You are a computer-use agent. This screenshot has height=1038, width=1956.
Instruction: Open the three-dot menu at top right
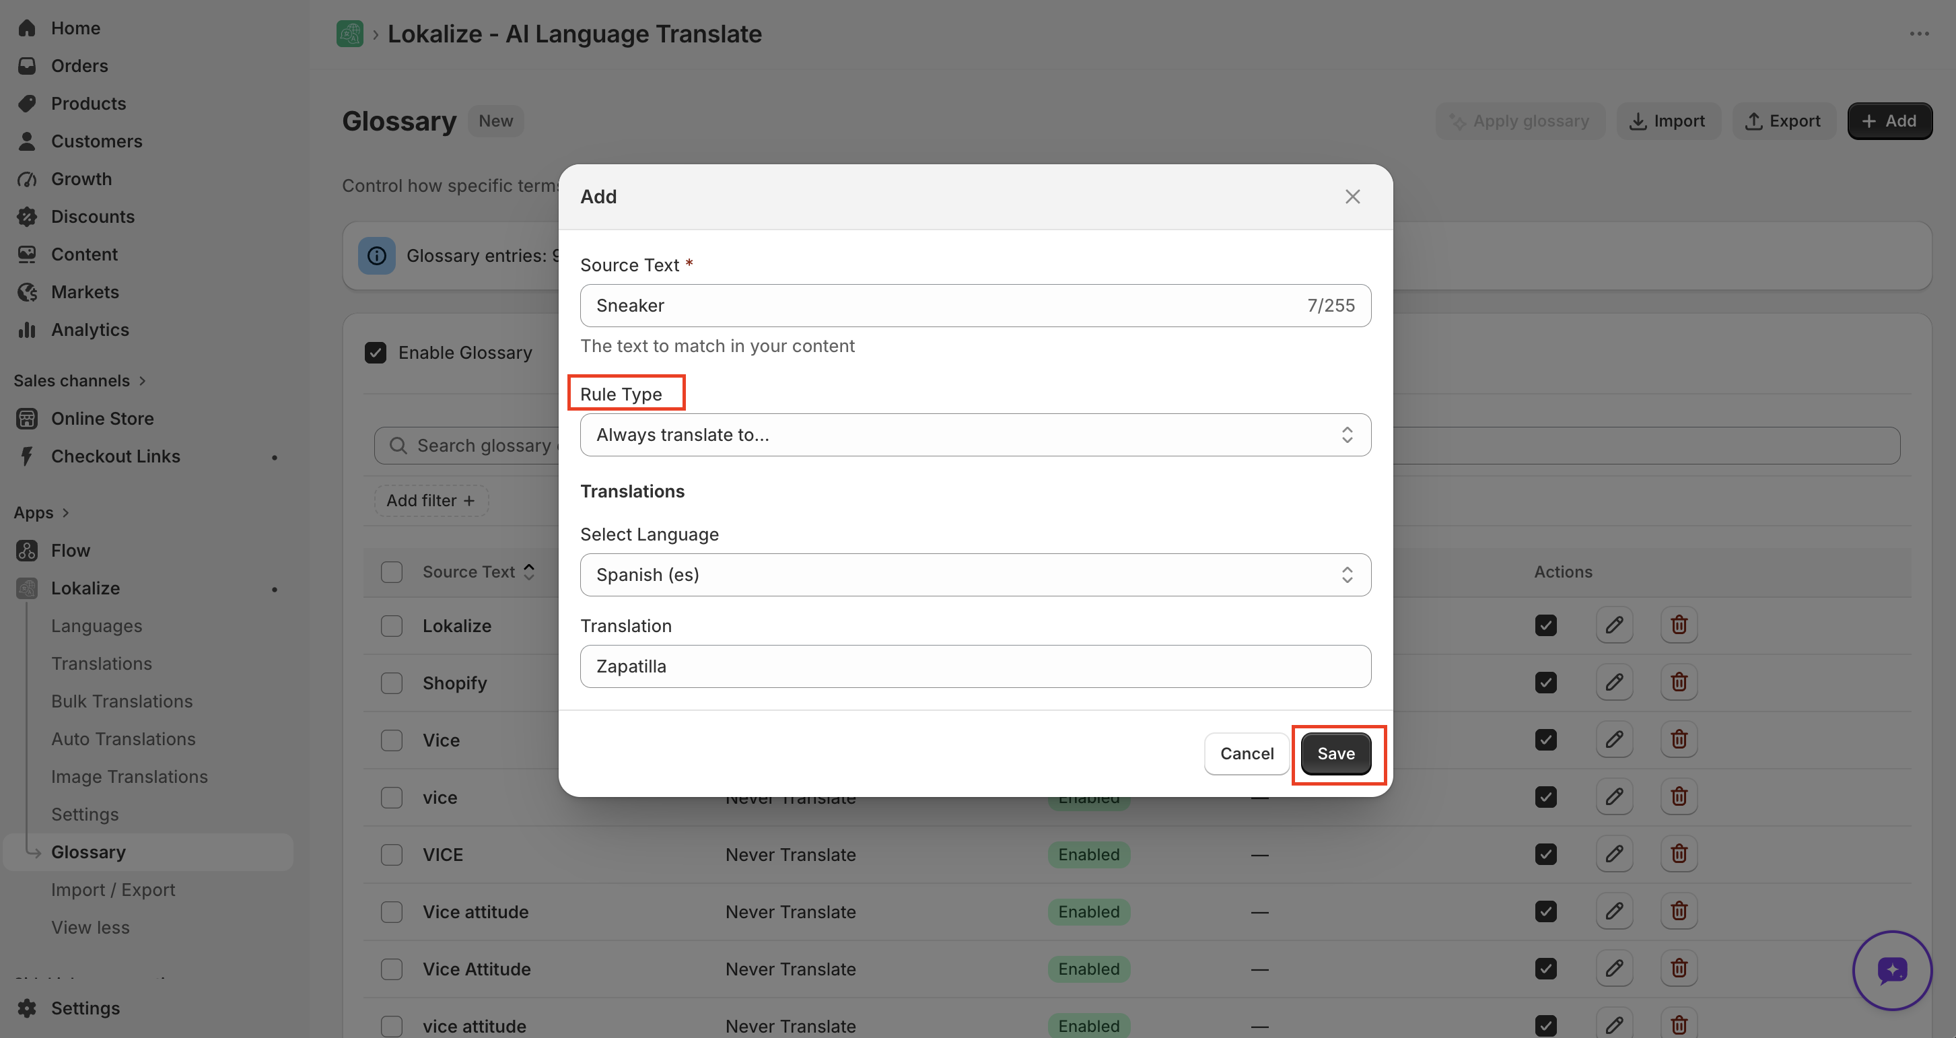click(1919, 34)
